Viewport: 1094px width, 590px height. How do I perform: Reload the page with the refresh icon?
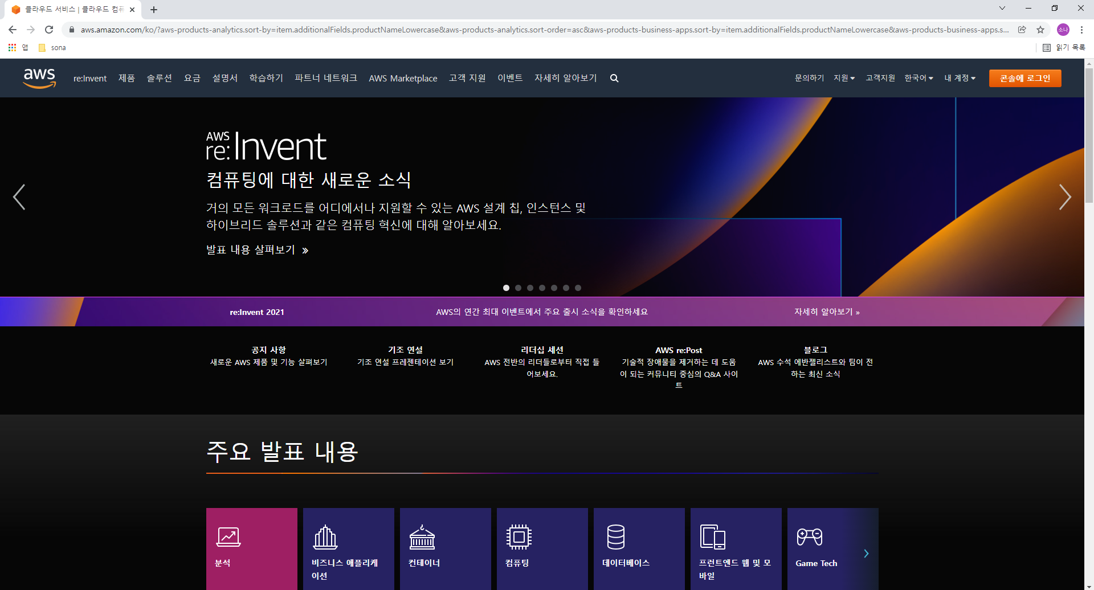click(x=49, y=30)
